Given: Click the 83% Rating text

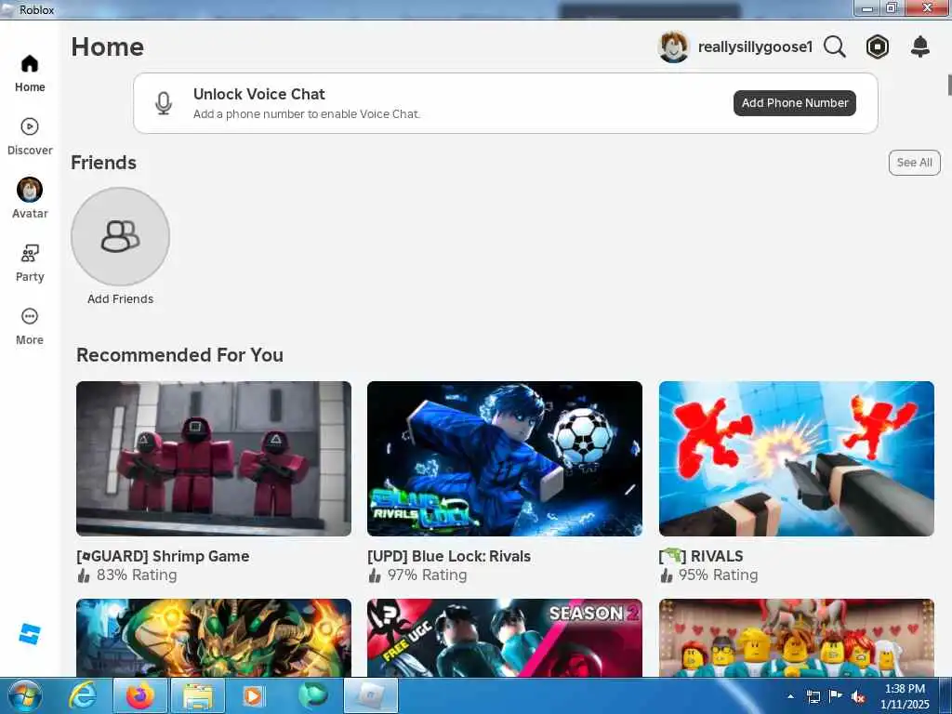Looking at the screenshot, I should click(137, 575).
